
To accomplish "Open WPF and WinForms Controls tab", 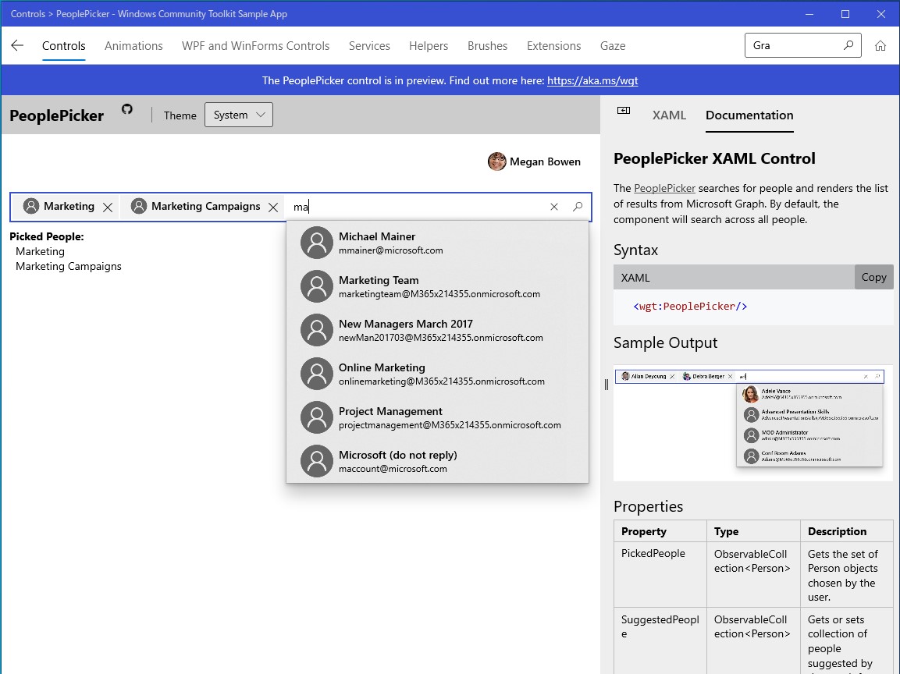I will (x=255, y=46).
